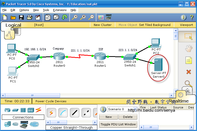
Task: Pick the Place Note tool
Action: point(189,60)
